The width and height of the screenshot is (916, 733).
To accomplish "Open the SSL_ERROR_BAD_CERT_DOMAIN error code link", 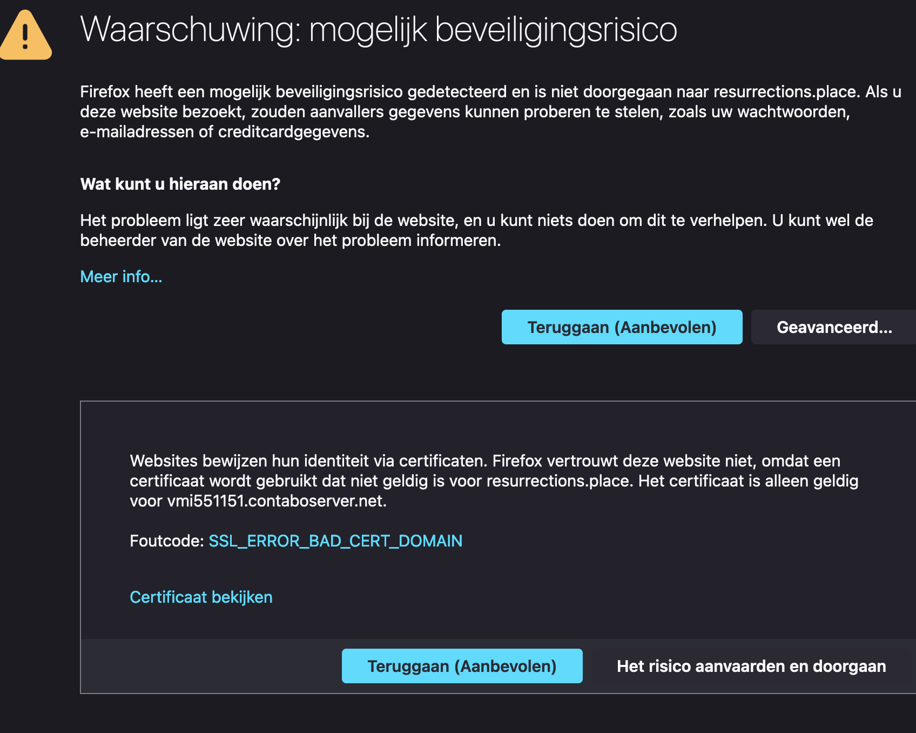I will click(x=335, y=541).
